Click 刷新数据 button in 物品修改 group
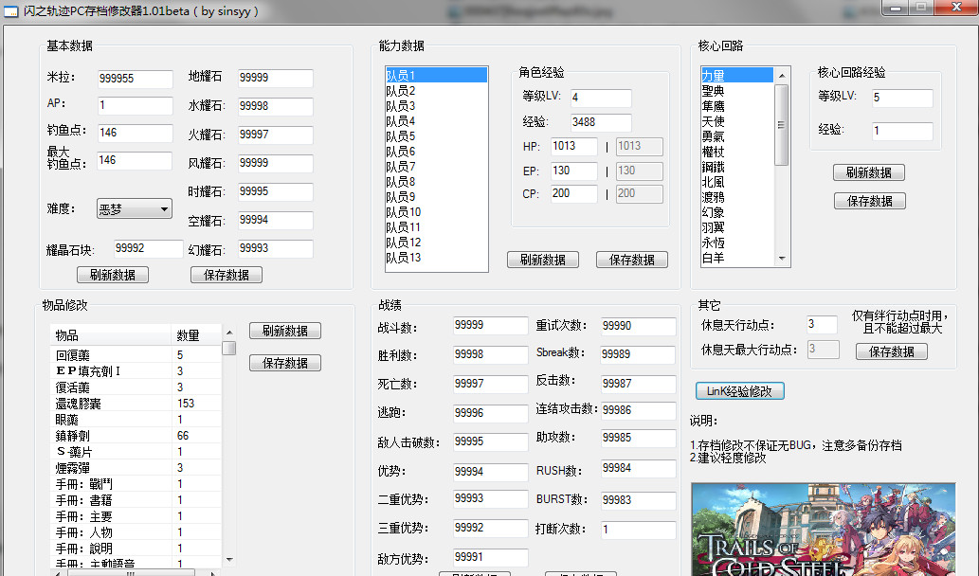 285,332
